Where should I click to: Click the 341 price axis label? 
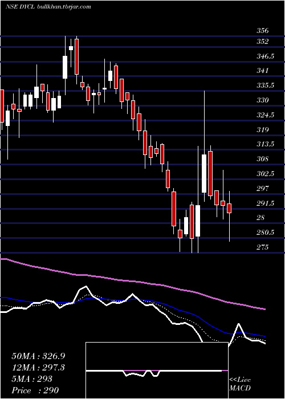click(x=262, y=71)
